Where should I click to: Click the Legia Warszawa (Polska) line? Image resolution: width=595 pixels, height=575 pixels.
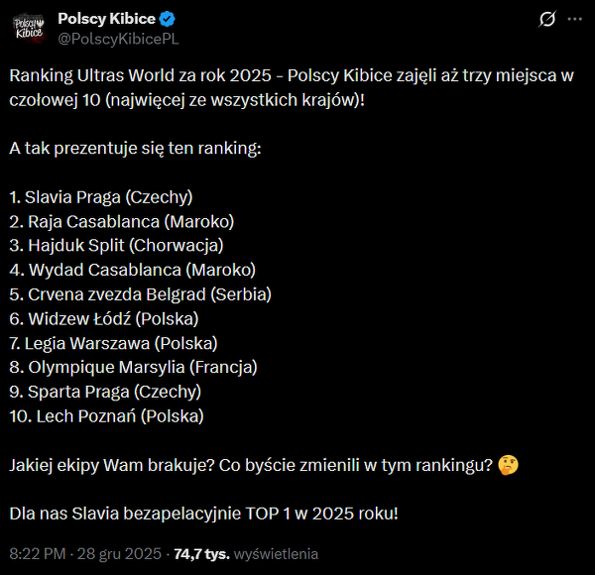[113, 343]
